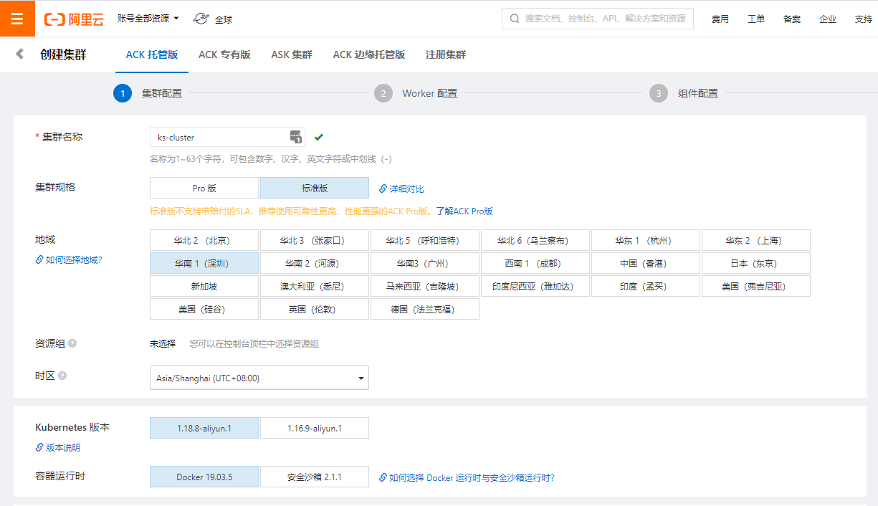The width and height of the screenshot is (878, 506).
Task: Select 安全沙箱 2.1.1 runtime
Action: click(315, 477)
